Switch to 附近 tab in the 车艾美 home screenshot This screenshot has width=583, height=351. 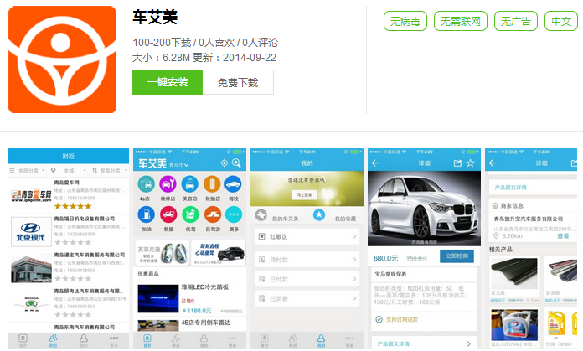[176, 340]
